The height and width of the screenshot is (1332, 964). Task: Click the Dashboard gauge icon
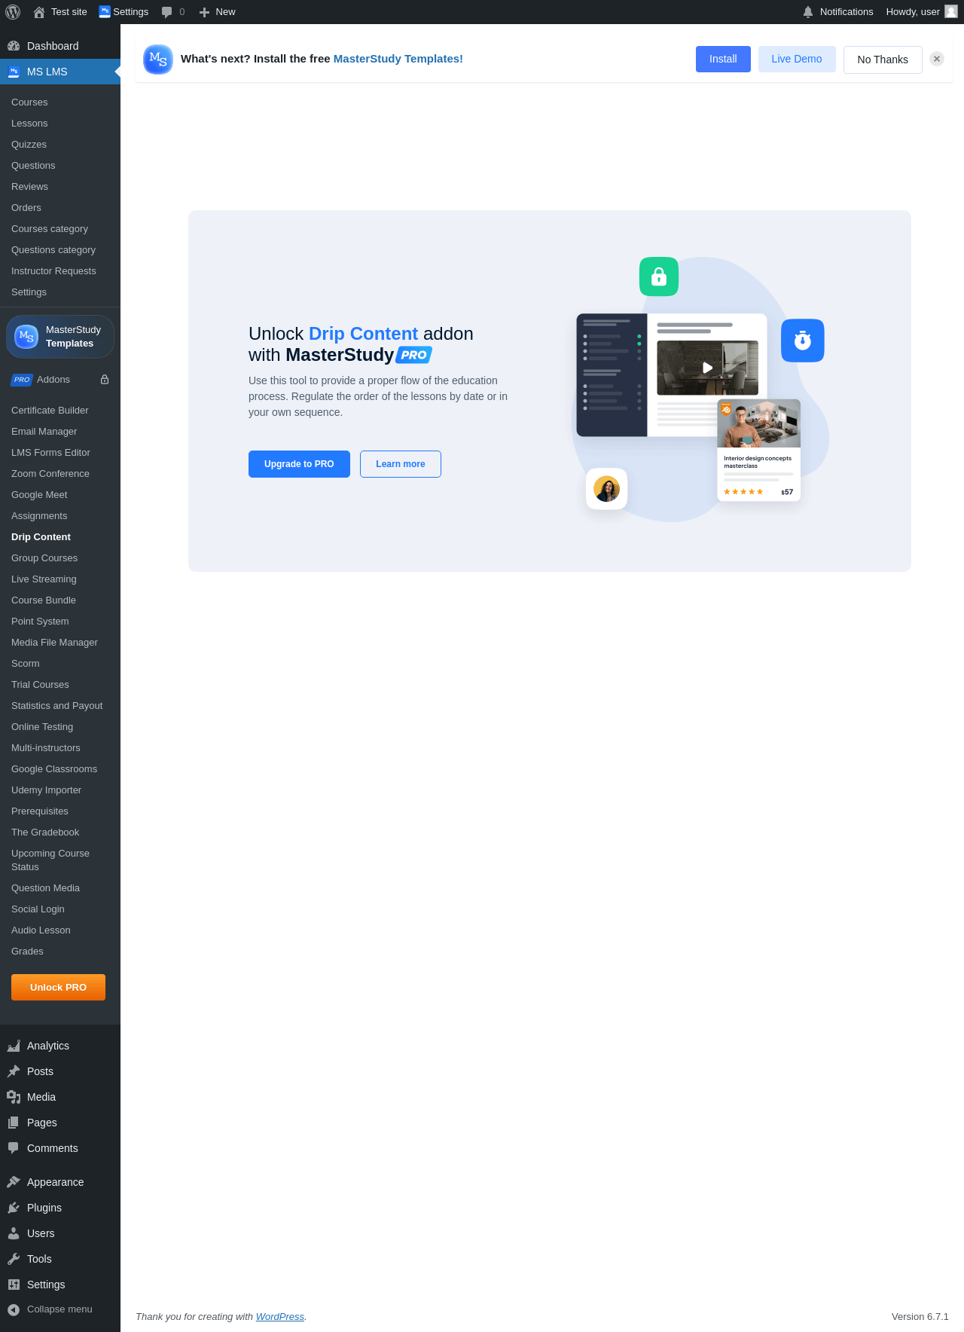14,46
